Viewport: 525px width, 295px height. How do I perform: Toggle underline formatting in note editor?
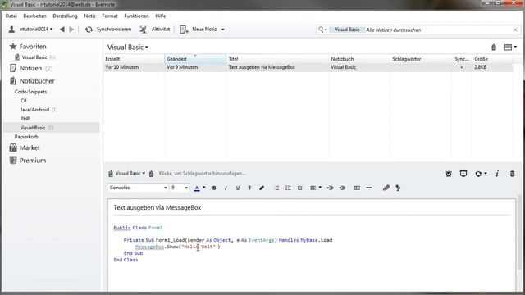[x=238, y=188]
